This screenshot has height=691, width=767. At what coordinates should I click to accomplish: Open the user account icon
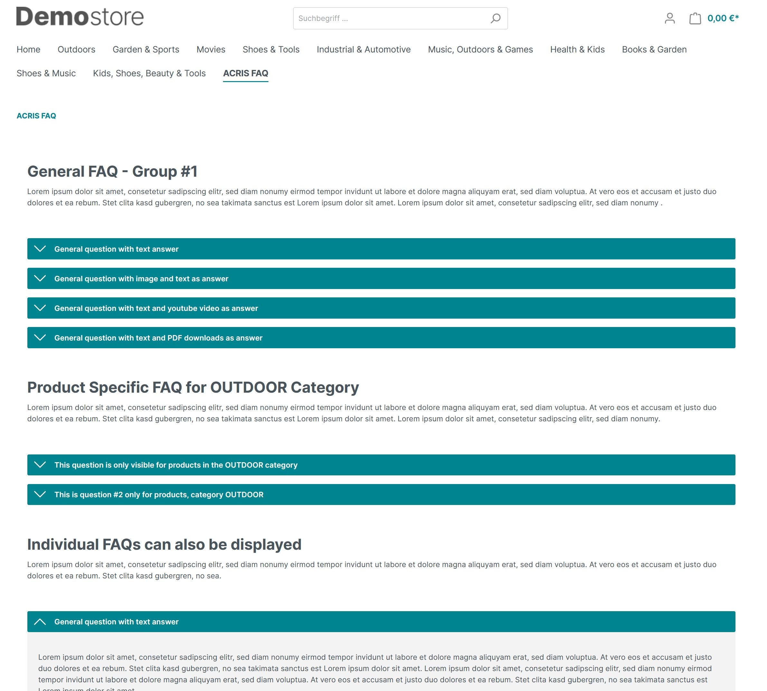pos(669,18)
